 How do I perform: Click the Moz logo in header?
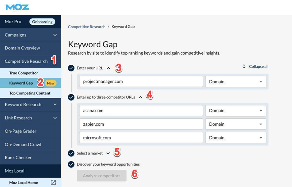point(17,7)
